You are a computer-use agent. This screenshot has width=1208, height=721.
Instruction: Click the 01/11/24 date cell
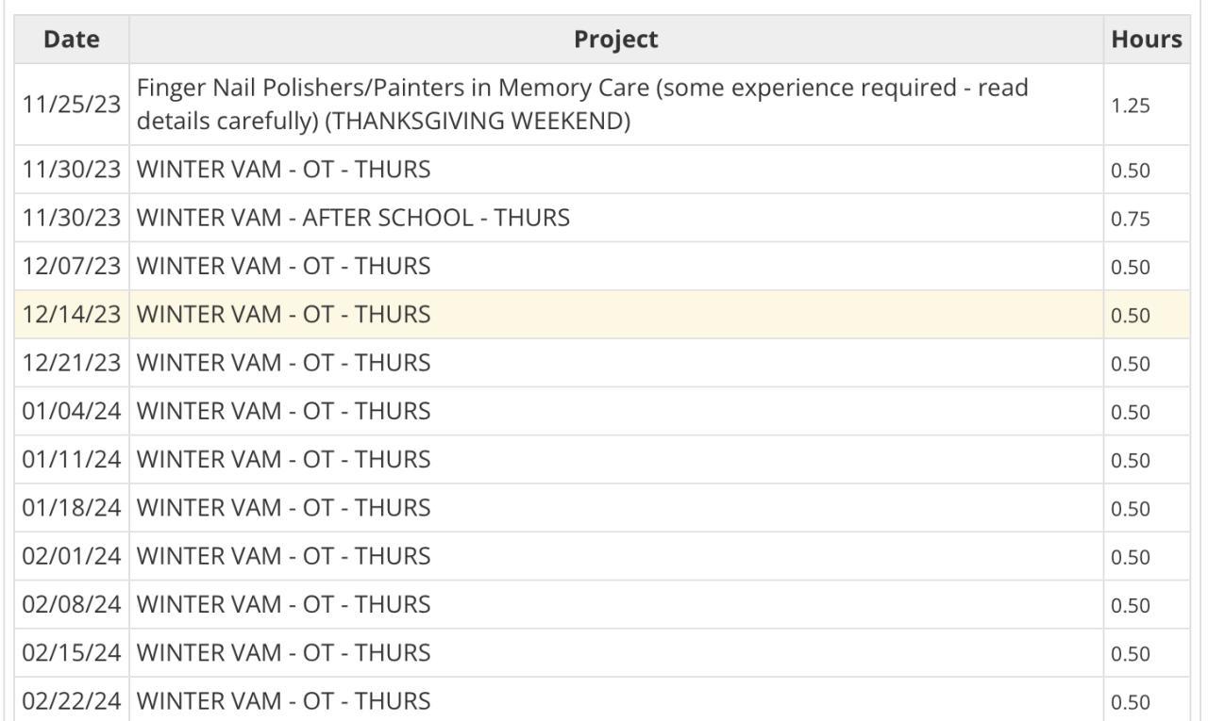(72, 459)
